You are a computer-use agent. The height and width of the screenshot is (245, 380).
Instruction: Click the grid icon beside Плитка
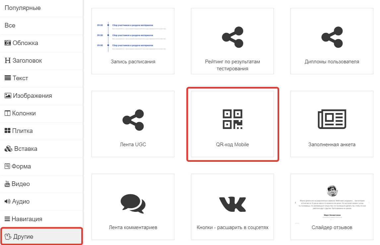click(8, 131)
